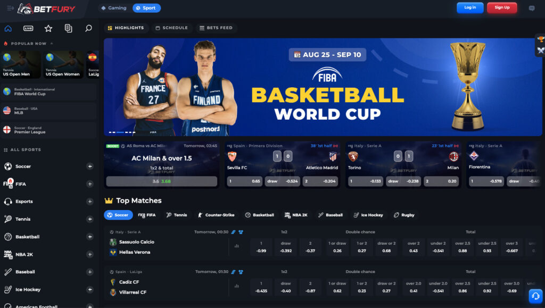Open FIBA World Cup in Popular Now
545x308 pixels.
(48, 92)
